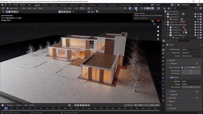Open the viewport View menu
Image resolution: width=203 pixels, height=114 pixels.
pos(24,8)
